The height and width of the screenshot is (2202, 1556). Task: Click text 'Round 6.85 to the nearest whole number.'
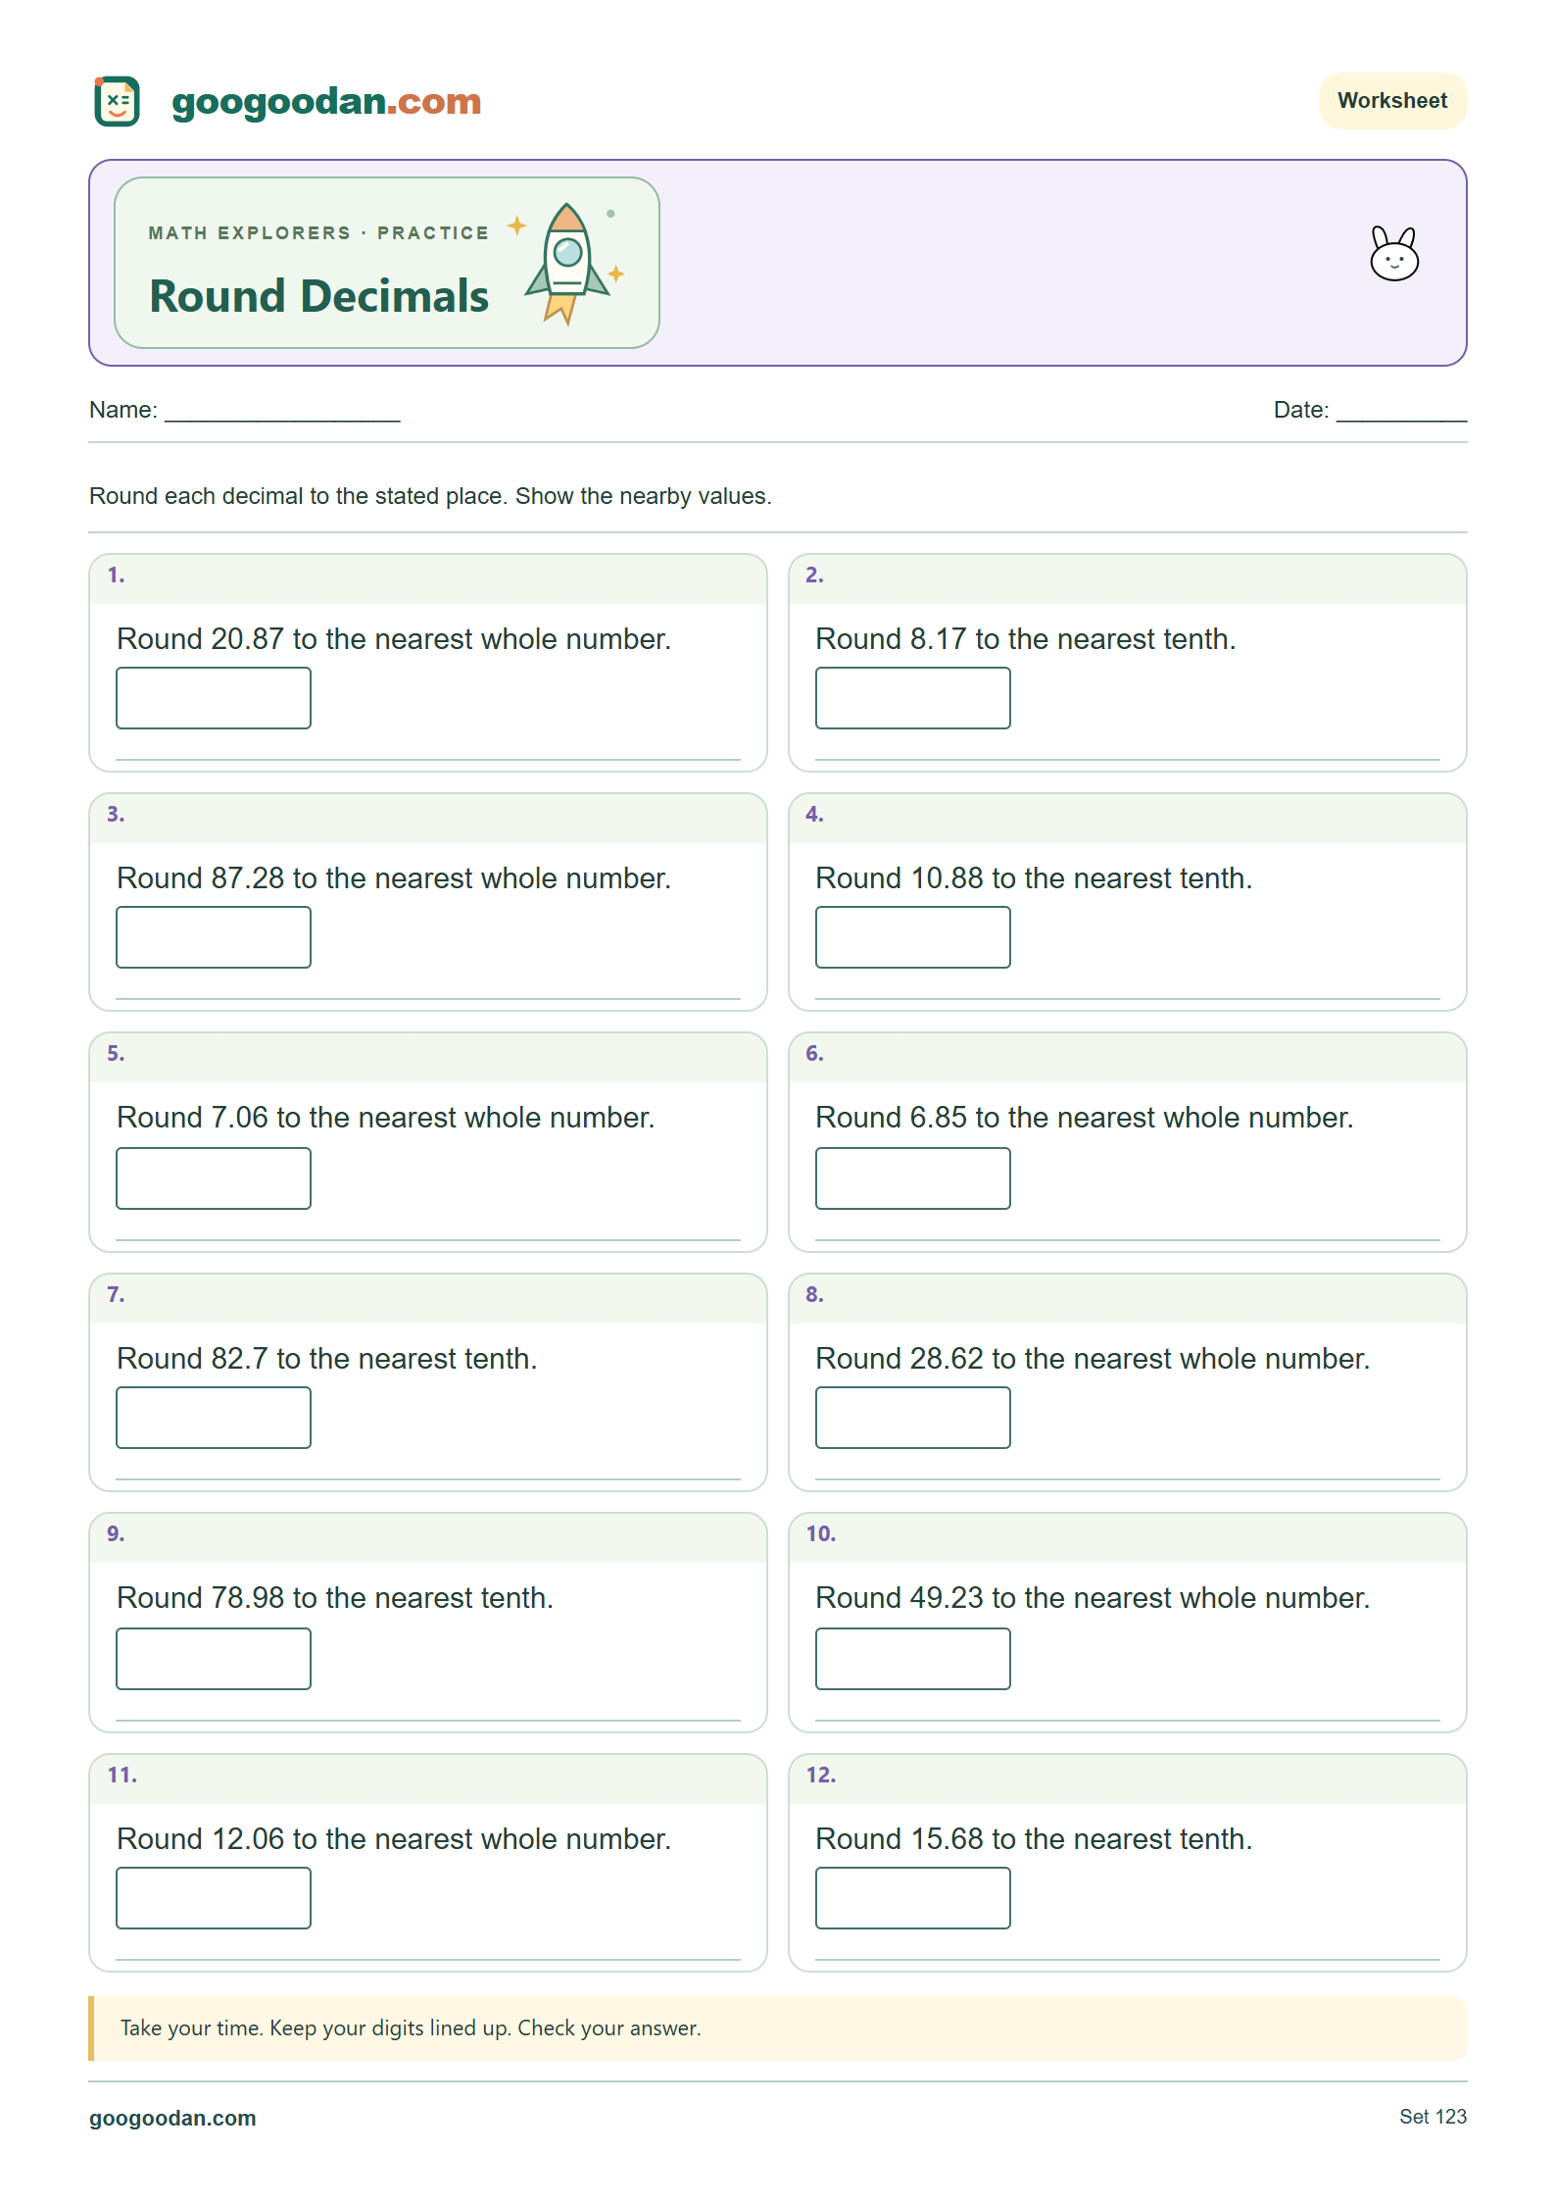coord(1085,1118)
